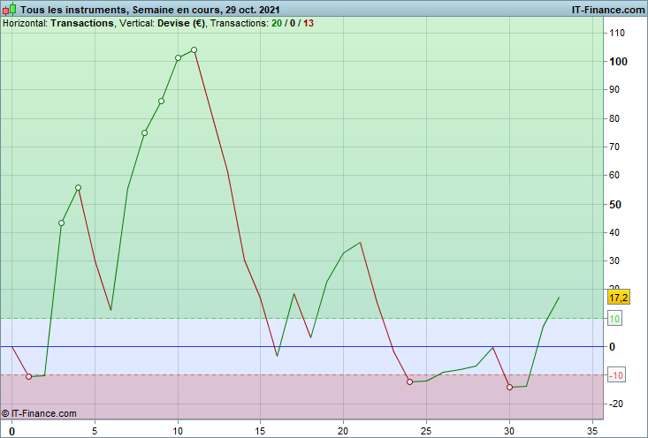Click the '35' label on the horizontal axis
Screen dimensions: 648x438
click(592, 431)
